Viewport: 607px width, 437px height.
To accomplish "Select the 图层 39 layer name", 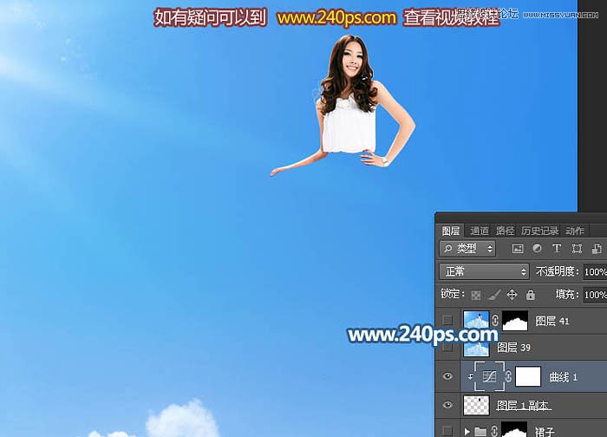I will pos(513,348).
